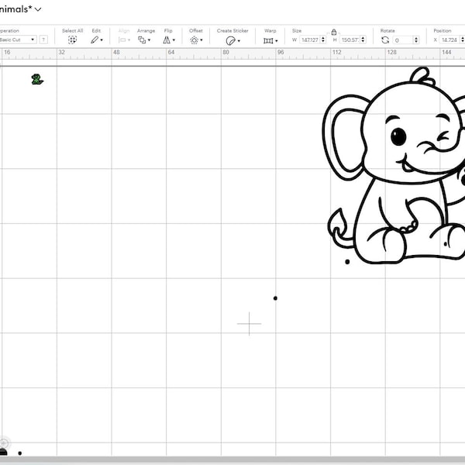Click the Flip icon
Image resolution: width=465 pixels, height=465 pixels.
point(167,40)
